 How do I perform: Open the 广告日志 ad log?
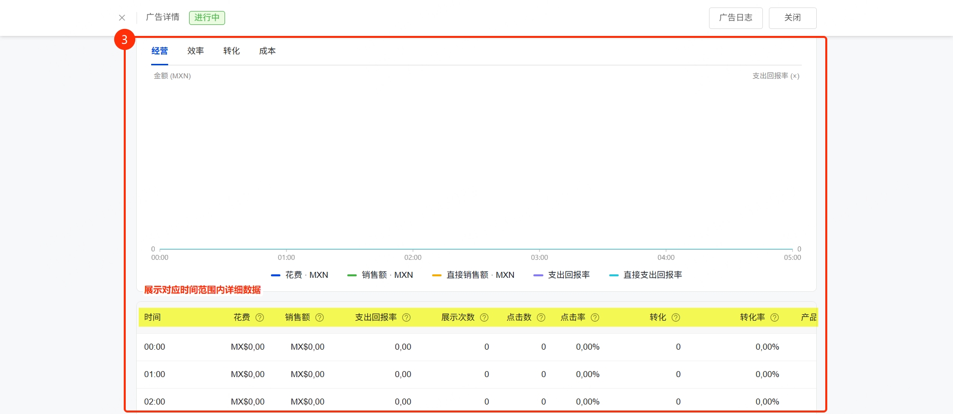tap(735, 18)
